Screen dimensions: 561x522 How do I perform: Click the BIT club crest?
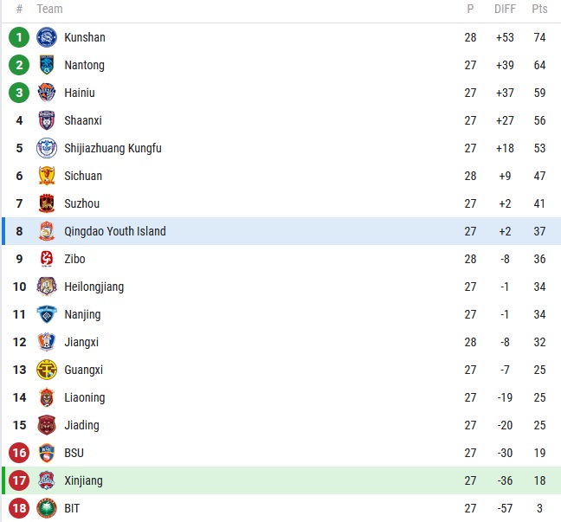click(47, 508)
